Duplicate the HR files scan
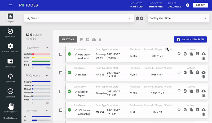 click(x=191, y=72)
